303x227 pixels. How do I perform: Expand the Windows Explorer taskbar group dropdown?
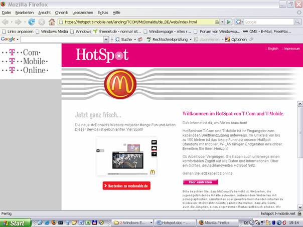coord(151,223)
